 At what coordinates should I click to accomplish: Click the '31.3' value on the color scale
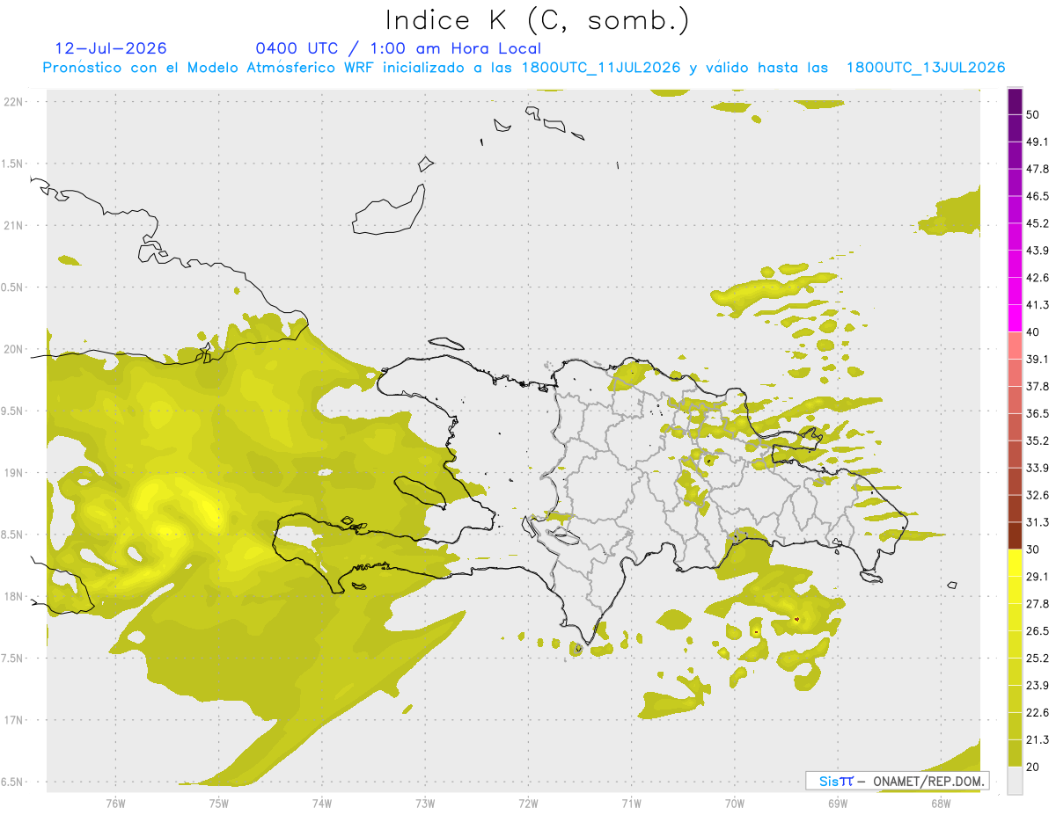point(1038,523)
